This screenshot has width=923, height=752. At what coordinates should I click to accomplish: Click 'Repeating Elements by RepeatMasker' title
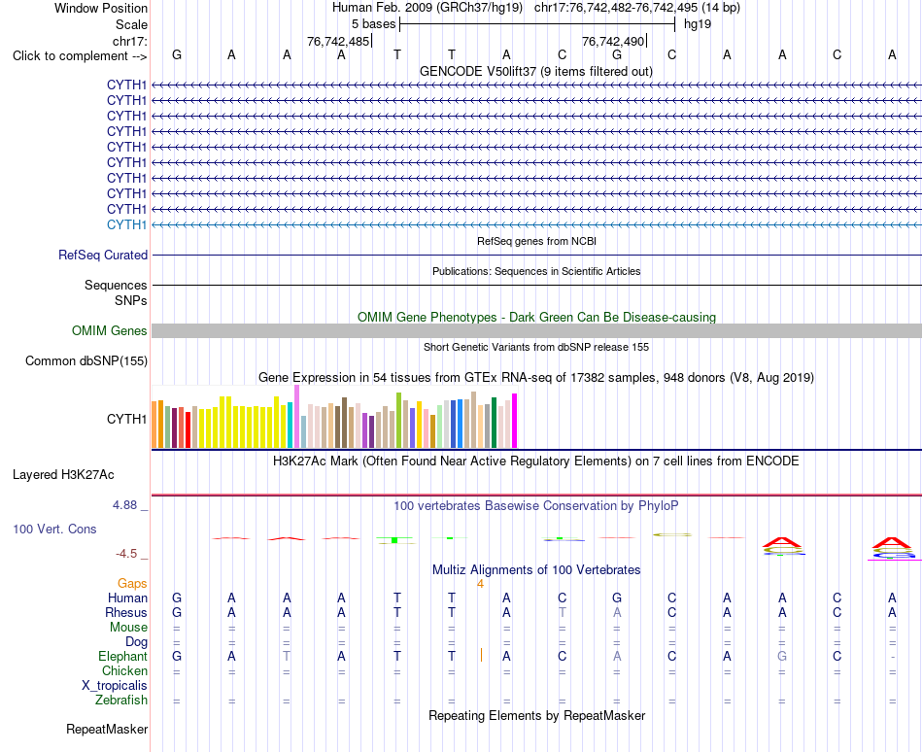pos(536,715)
